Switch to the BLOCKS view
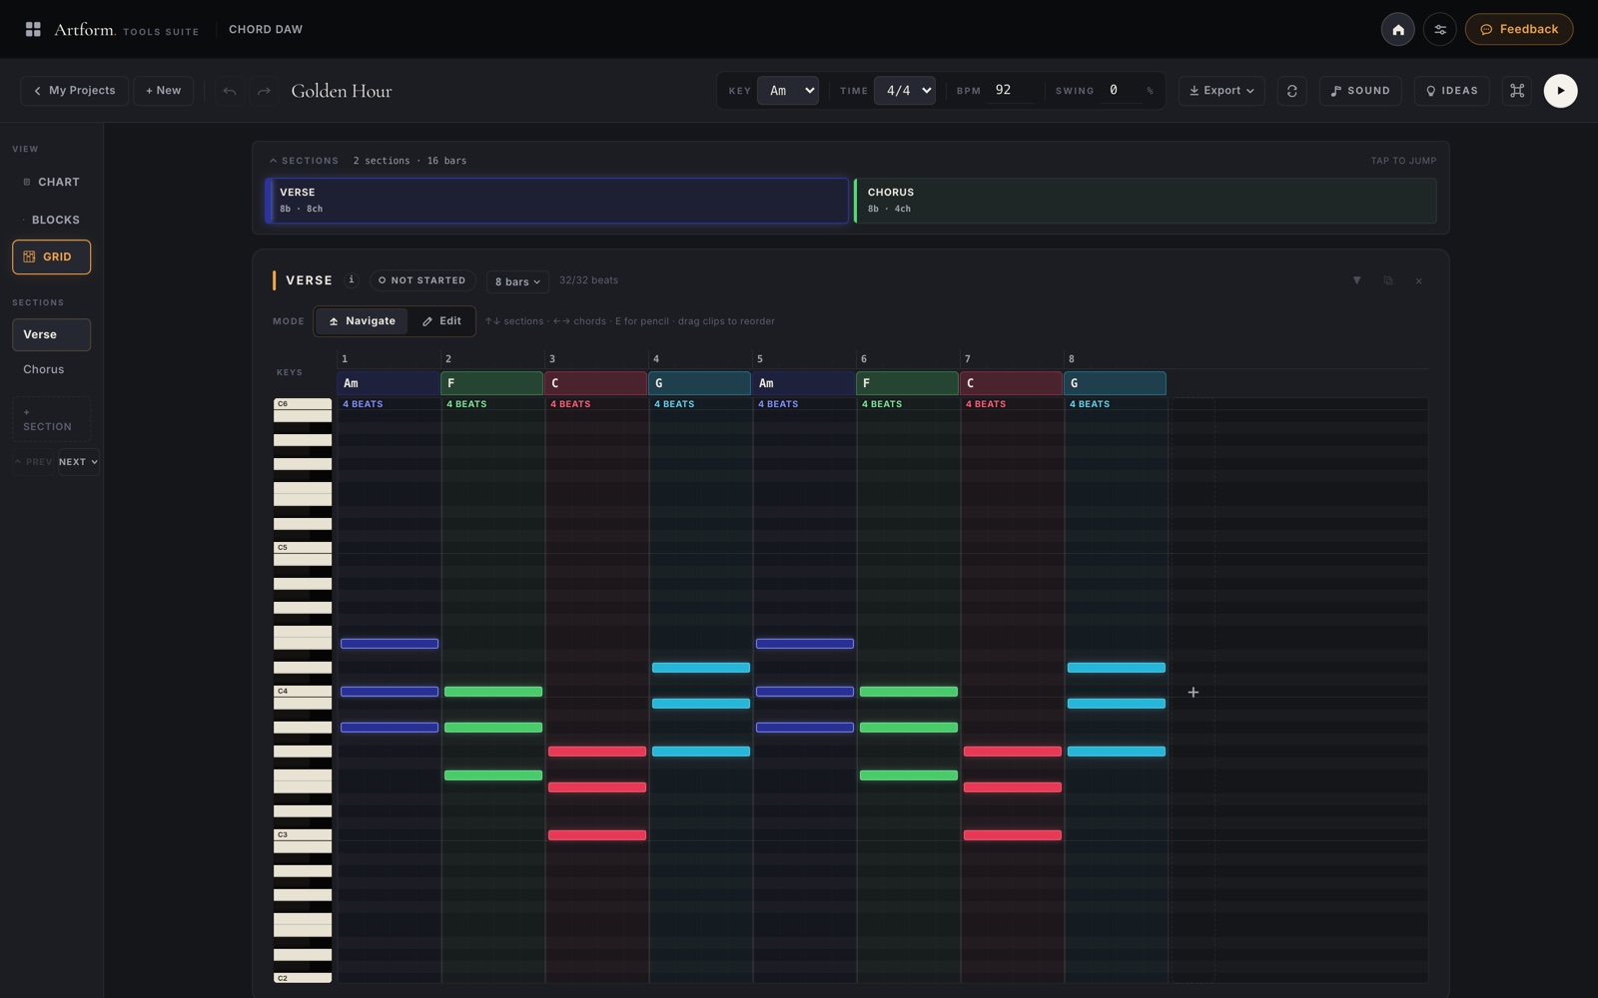Image resolution: width=1598 pixels, height=998 pixels. [51, 220]
